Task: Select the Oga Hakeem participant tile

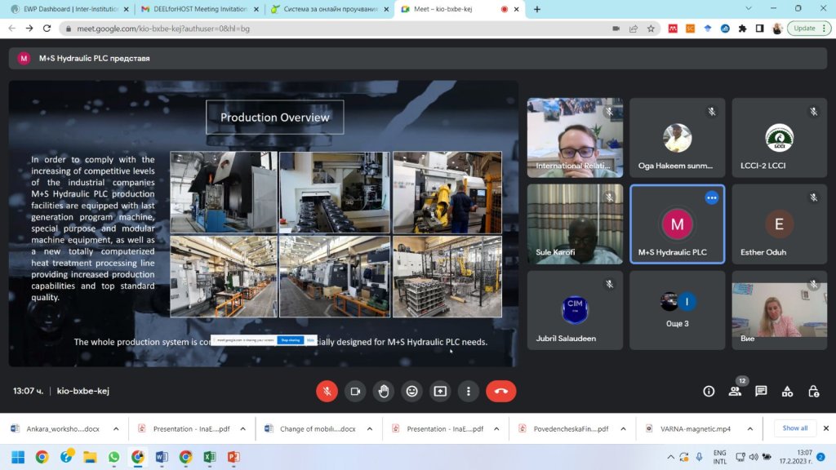Action: tap(677, 137)
